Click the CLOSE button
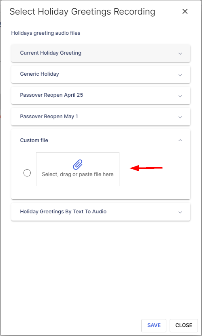The height and width of the screenshot is (336, 202). (183, 325)
